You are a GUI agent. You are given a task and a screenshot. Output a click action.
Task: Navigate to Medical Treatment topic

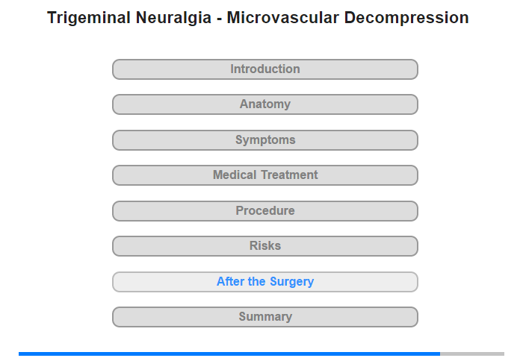(265, 175)
